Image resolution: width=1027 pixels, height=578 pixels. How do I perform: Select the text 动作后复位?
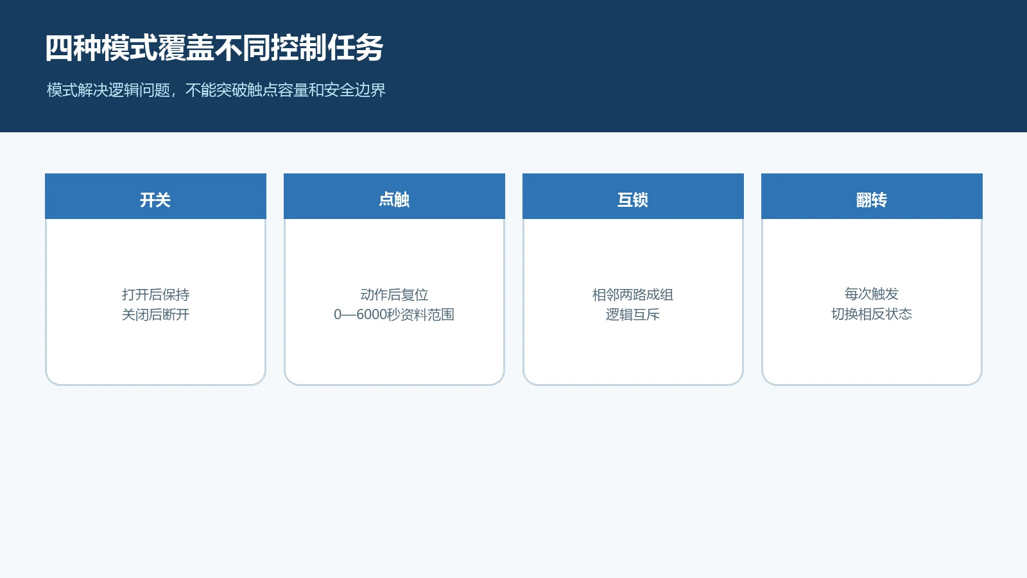click(x=394, y=295)
